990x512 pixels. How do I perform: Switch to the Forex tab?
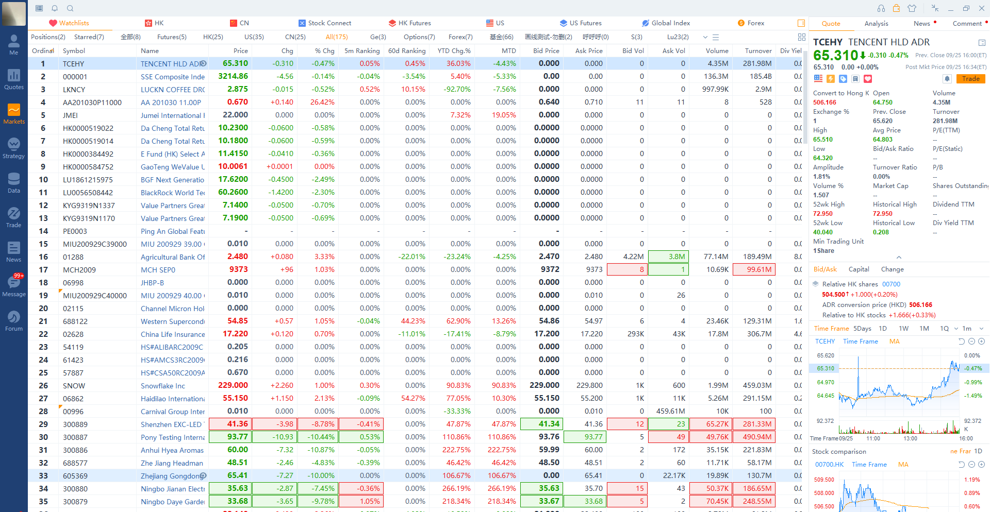pos(751,23)
